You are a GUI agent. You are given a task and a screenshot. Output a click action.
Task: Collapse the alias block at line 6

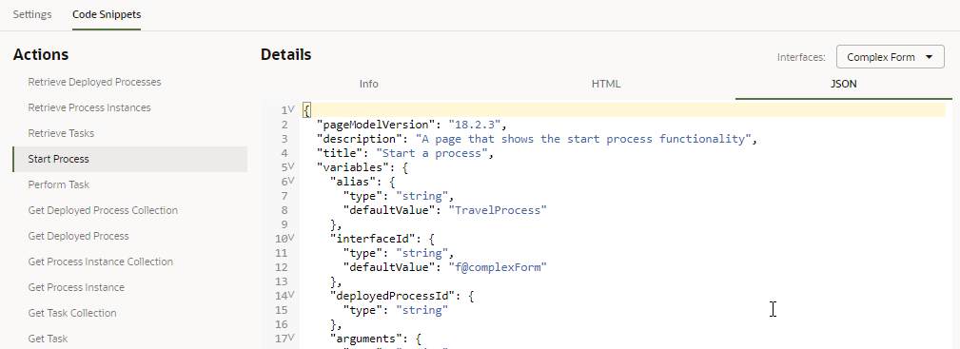(x=291, y=180)
